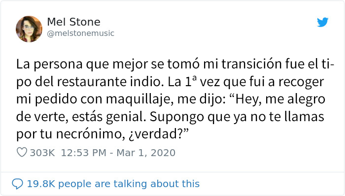345x196 pixels.
Task: Click the blue Twitter bird logo
Action: coord(322,22)
